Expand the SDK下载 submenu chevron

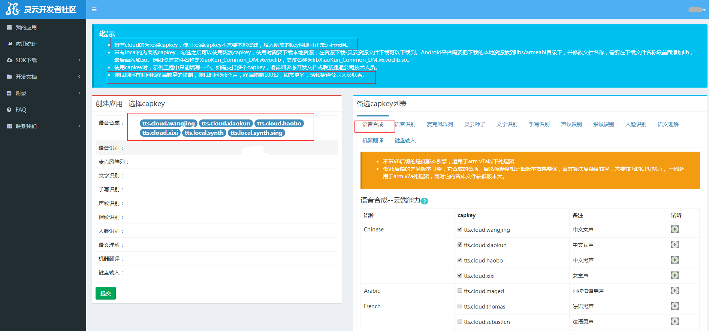(79, 60)
